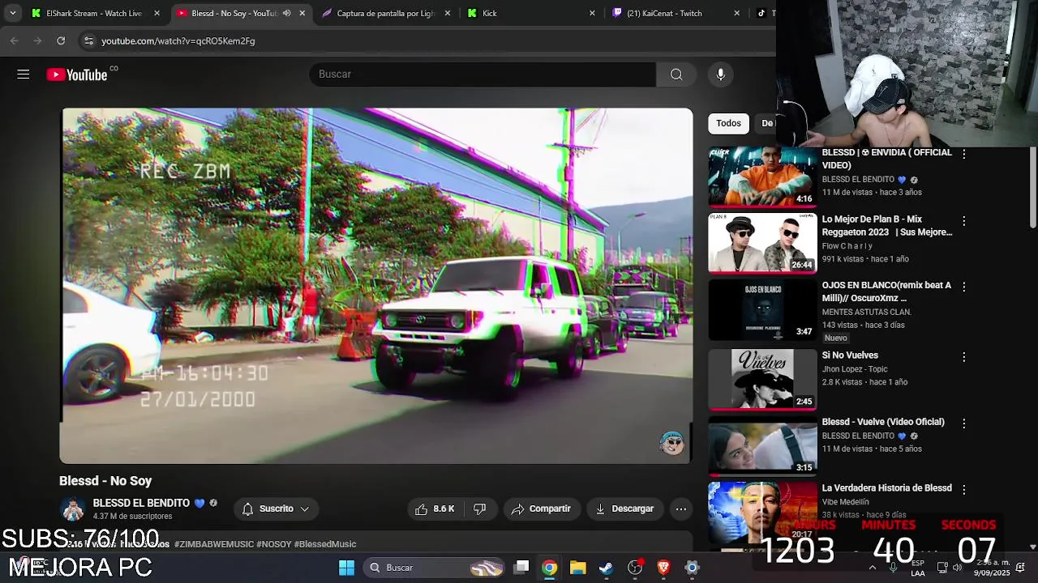
Task: Open the Plan B mix thumbnail 26:44
Action: coord(762,243)
